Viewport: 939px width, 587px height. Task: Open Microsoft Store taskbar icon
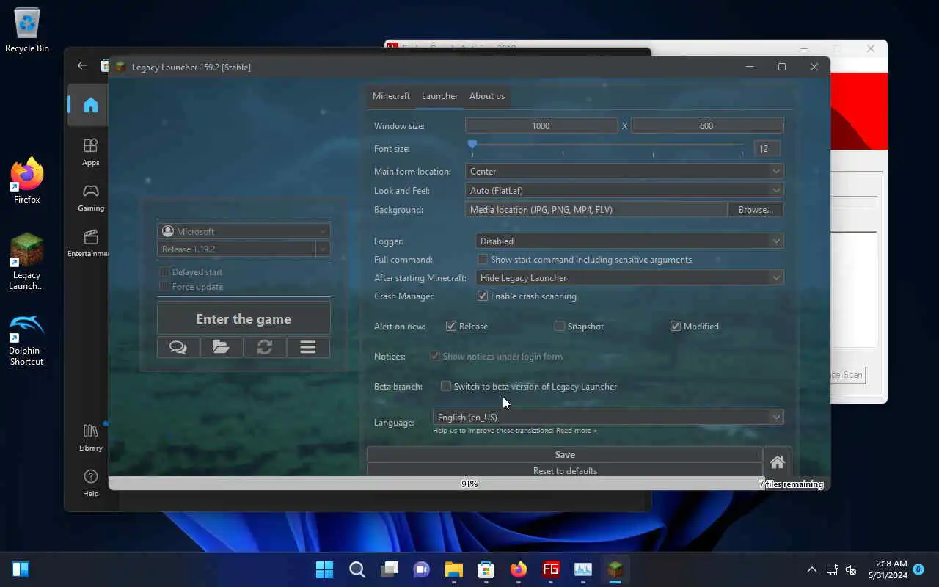486,569
